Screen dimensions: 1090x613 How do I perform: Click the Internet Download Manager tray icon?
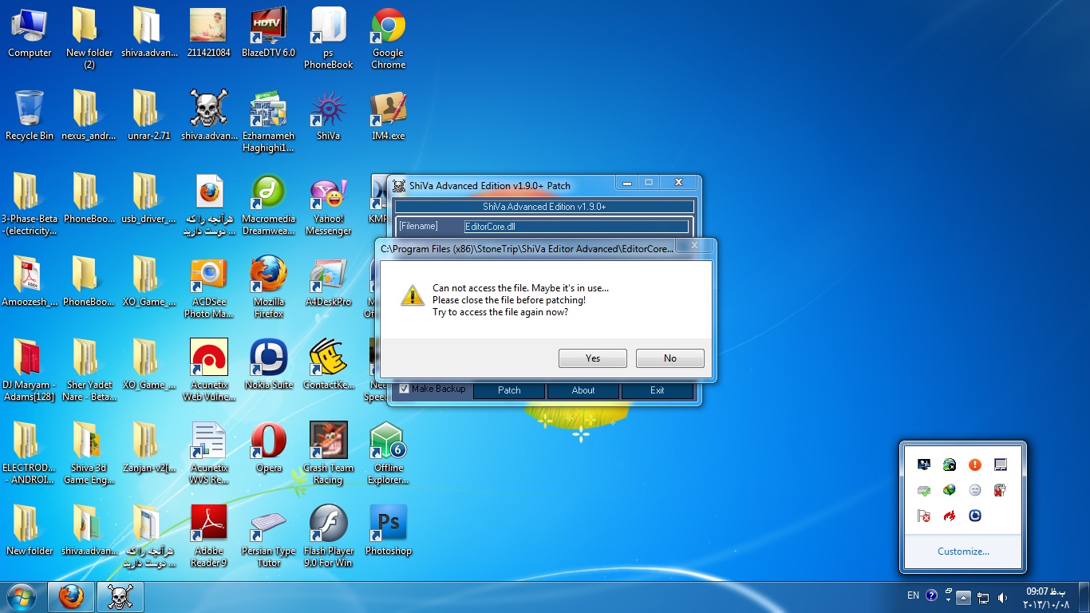tap(949, 490)
